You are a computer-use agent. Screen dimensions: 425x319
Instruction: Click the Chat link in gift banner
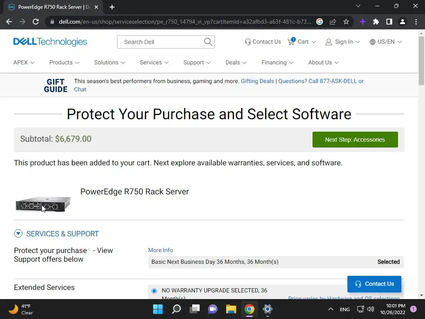pos(80,89)
